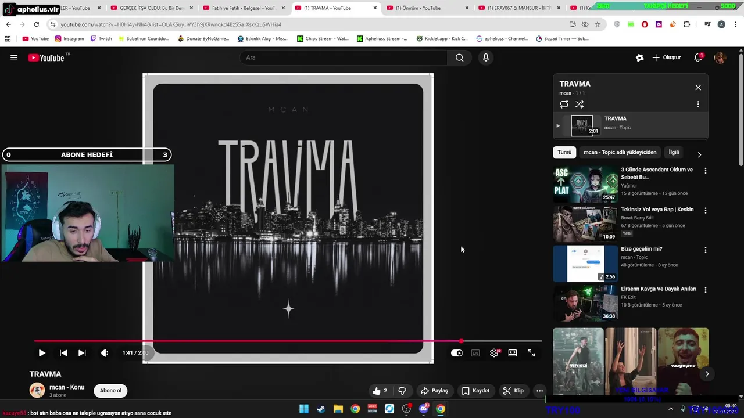Screen dimensions: 744x418
Task: Switch to theater mode
Action: 513,353
